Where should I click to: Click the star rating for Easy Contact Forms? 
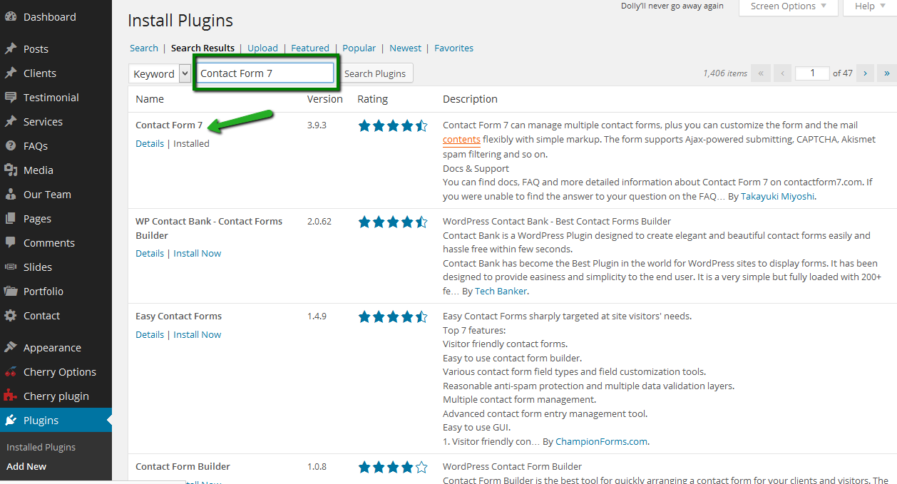click(393, 316)
